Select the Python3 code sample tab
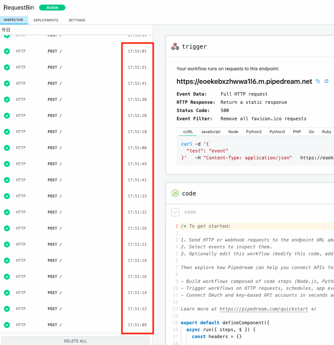The width and height of the screenshot is (334, 345). tap(277, 131)
